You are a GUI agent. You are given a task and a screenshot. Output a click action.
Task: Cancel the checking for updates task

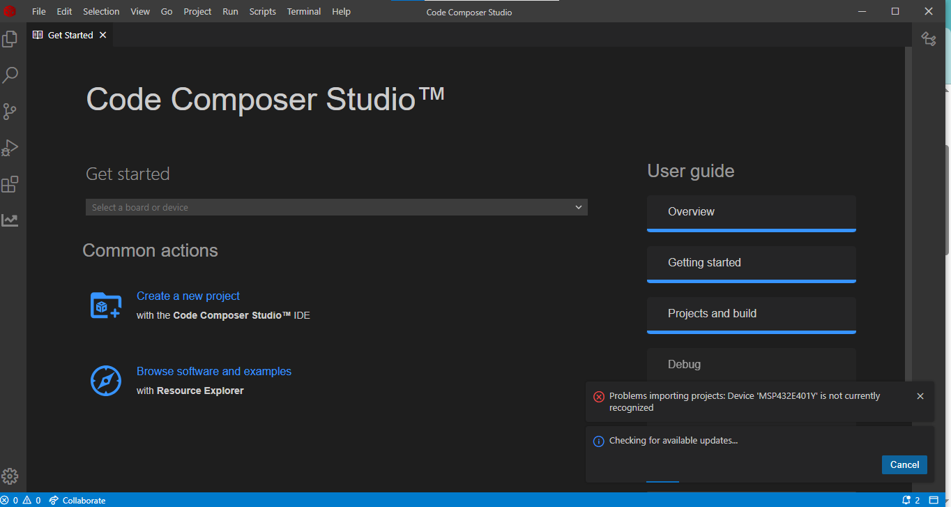[x=904, y=464]
